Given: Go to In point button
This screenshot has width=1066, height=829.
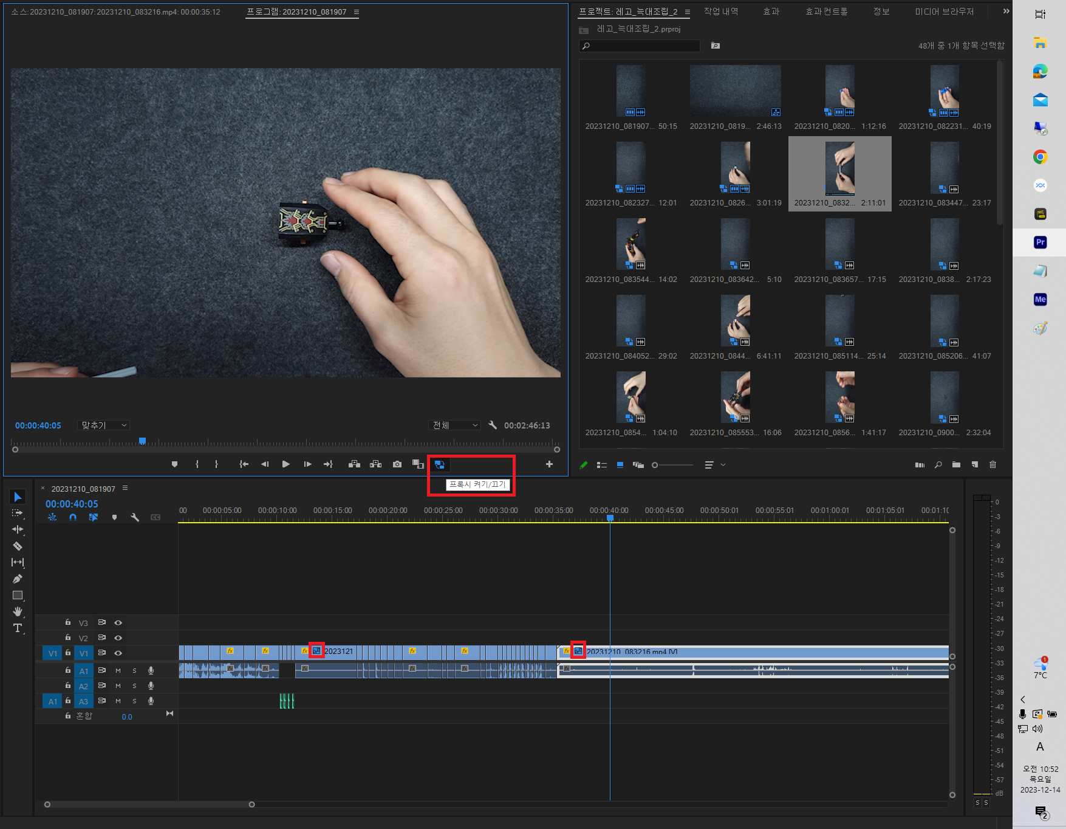Looking at the screenshot, I should coord(244,464).
